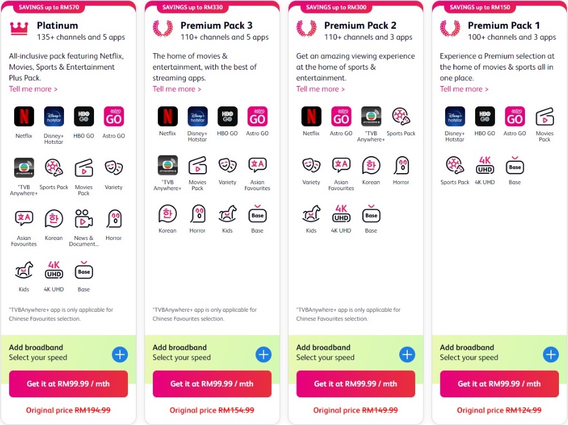Select Astro GO icon in Premium Pack 2

pyautogui.click(x=341, y=117)
